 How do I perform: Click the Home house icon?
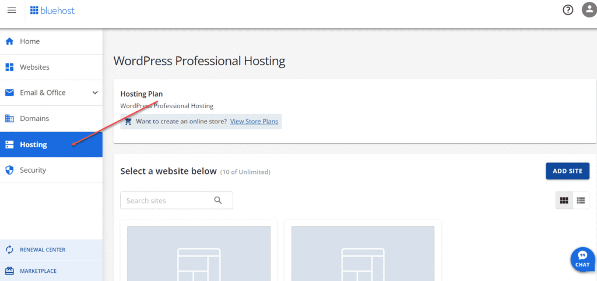point(9,41)
